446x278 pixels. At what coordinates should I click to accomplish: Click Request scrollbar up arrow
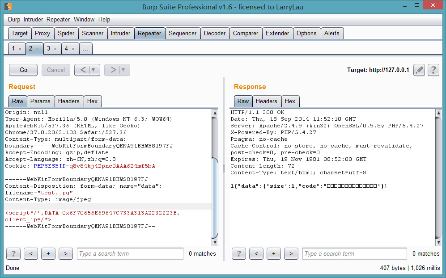pyautogui.click(x=215, y=113)
